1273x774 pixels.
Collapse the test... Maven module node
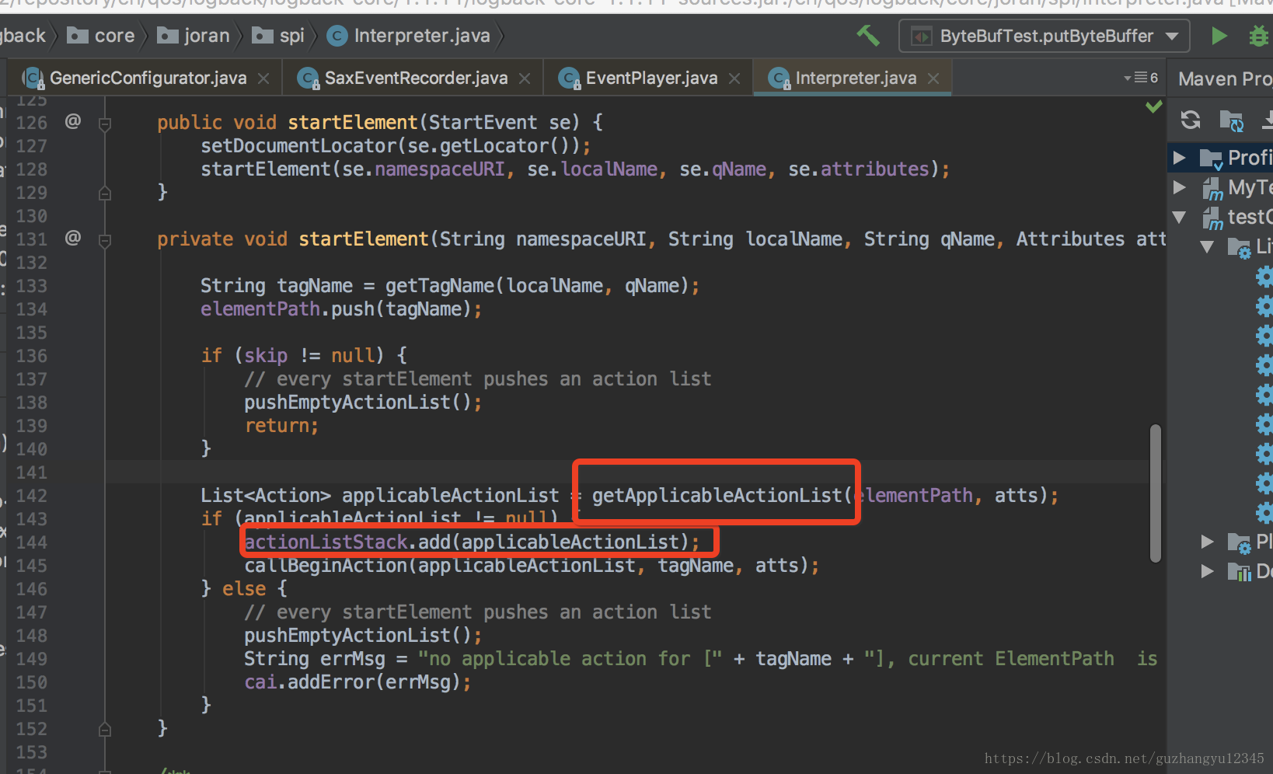pos(1179,217)
